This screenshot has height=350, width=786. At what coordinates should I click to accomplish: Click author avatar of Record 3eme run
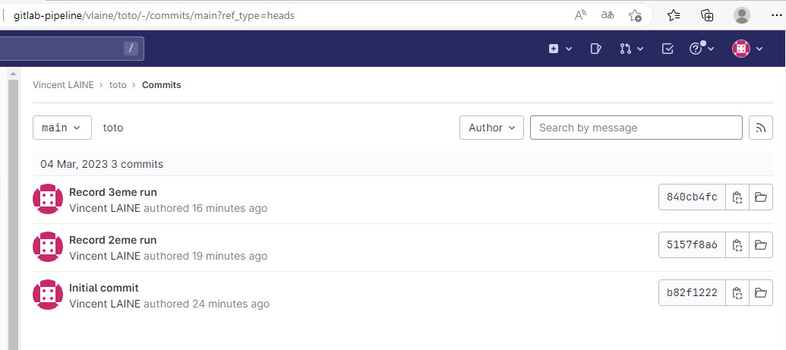[48, 199]
